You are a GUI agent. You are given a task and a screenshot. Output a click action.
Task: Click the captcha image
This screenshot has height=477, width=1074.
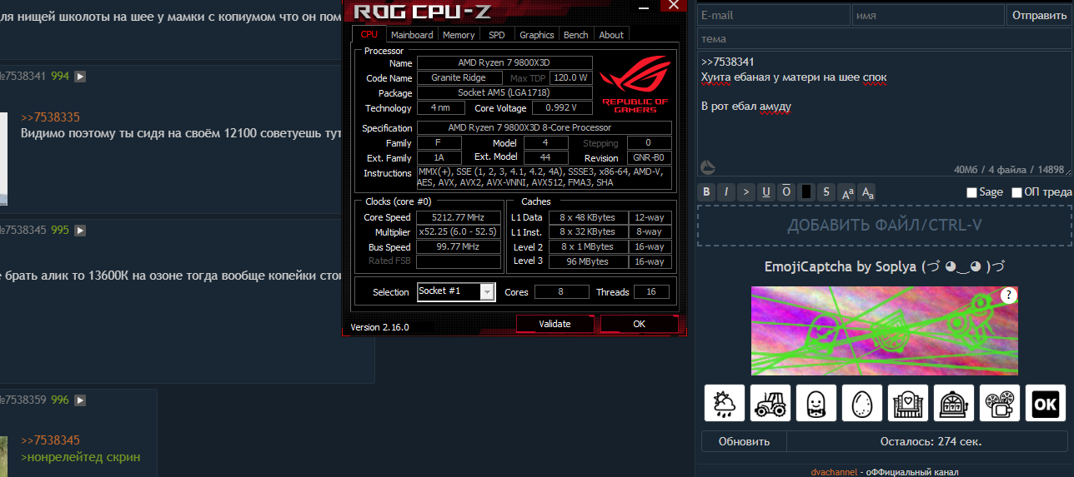click(884, 331)
